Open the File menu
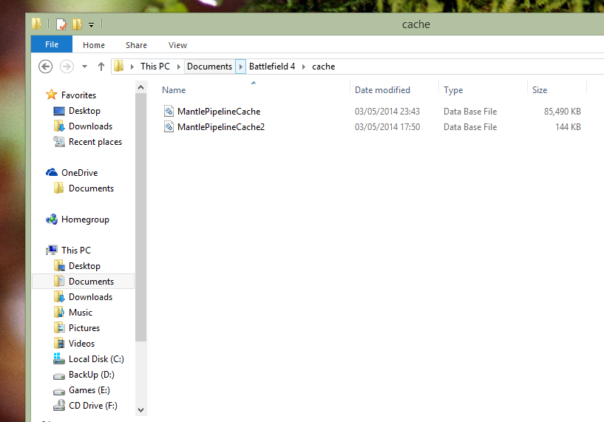Image resolution: width=604 pixels, height=422 pixels. [x=52, y=44]
